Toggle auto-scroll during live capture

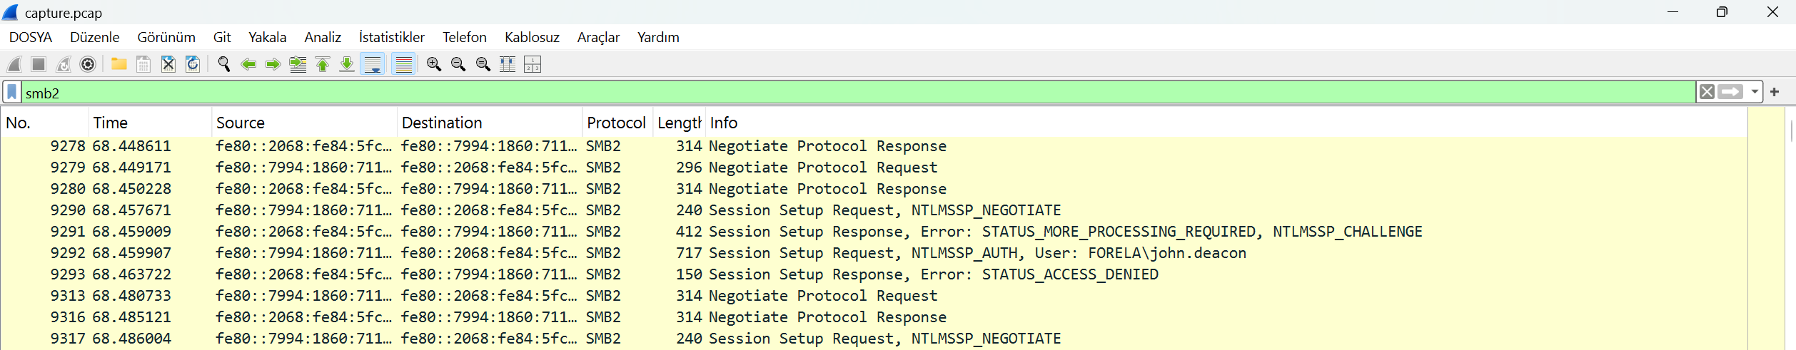(373, 65)
